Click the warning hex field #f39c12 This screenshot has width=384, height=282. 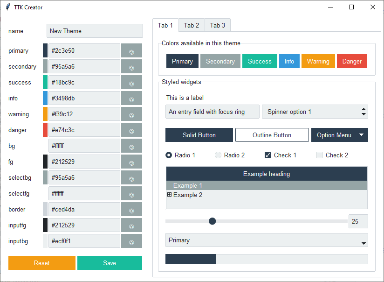click(84, 114)
